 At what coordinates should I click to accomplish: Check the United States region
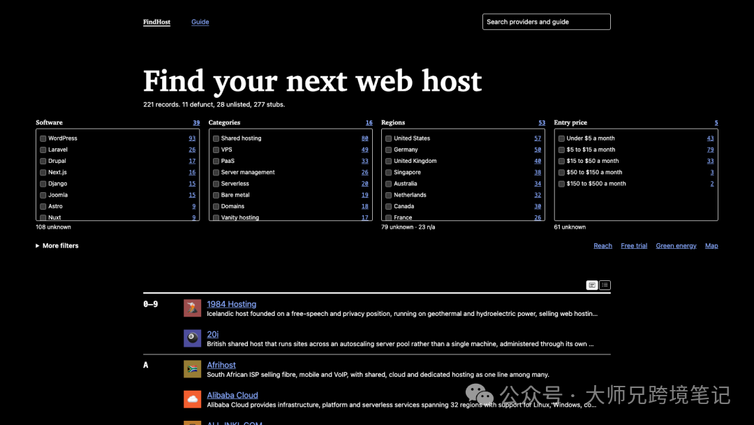[389, 138]
